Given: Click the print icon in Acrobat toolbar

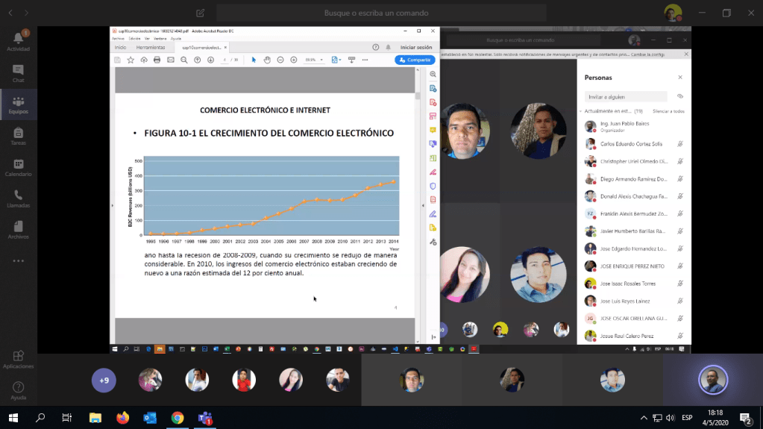Looking at the screenshot, I should coord(157,60).
